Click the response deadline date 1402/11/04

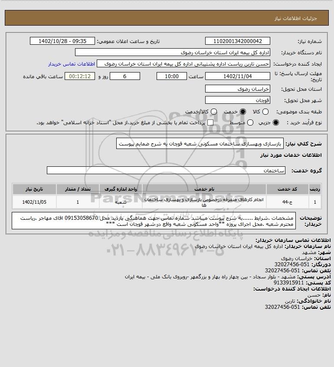pos(237,76)
